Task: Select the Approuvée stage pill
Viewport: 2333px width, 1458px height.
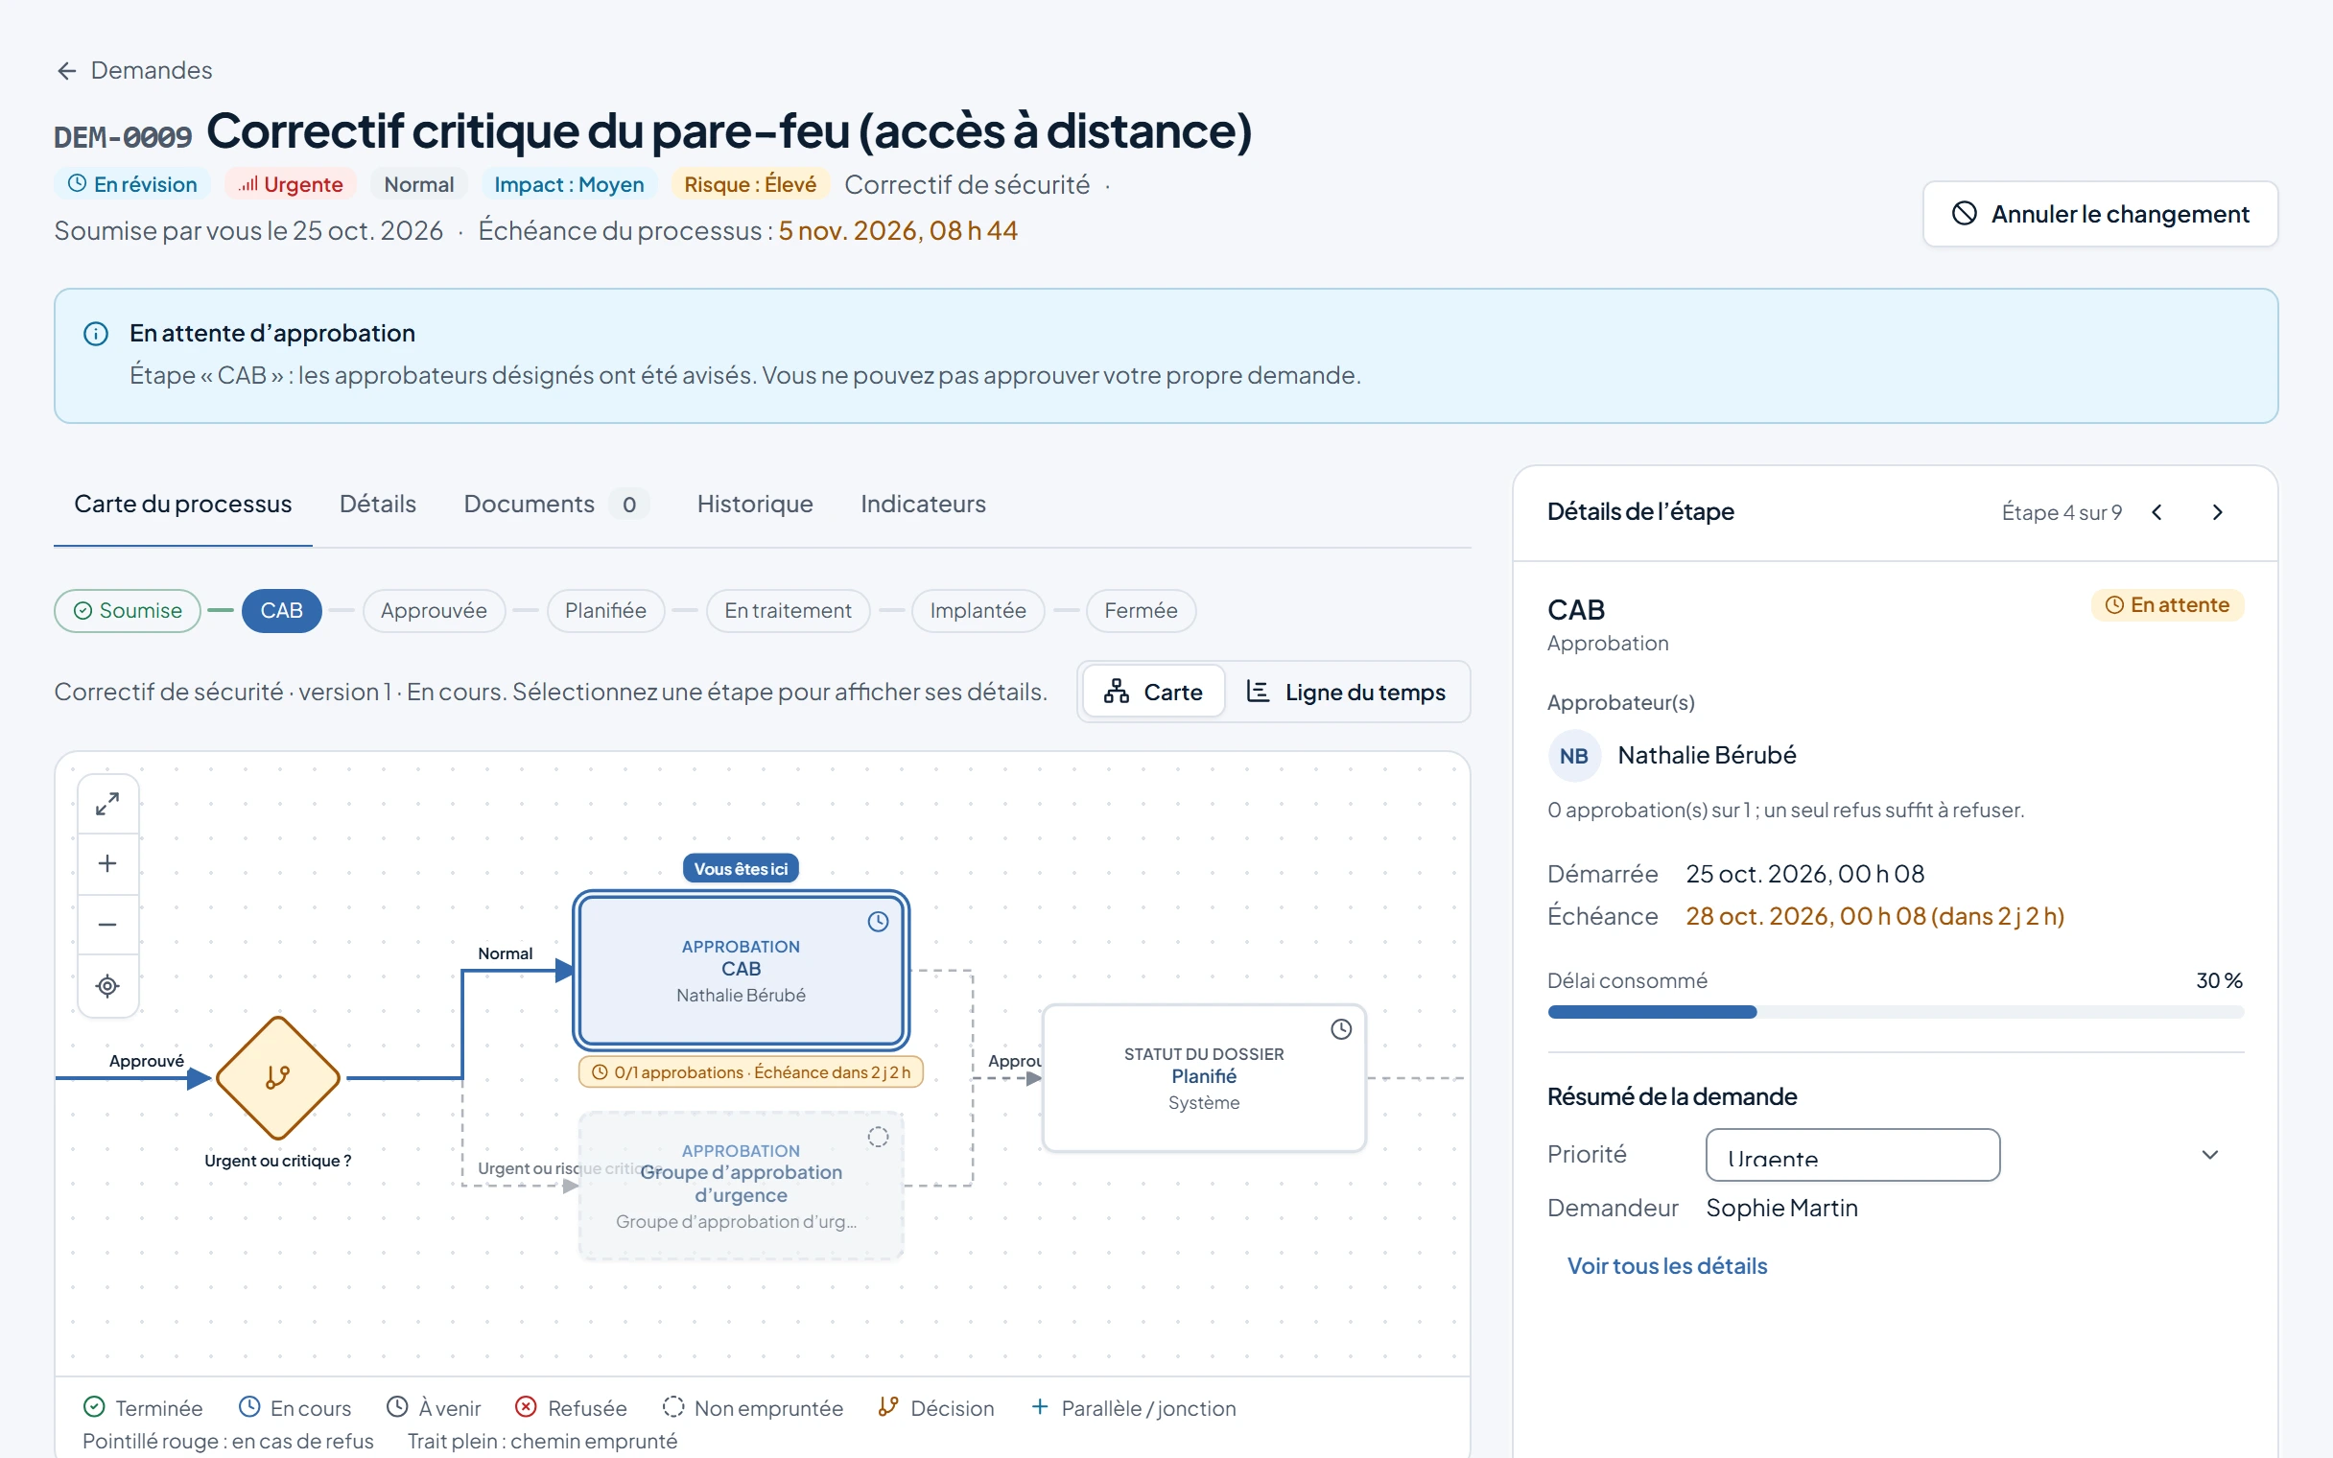Action: point(433,610)
